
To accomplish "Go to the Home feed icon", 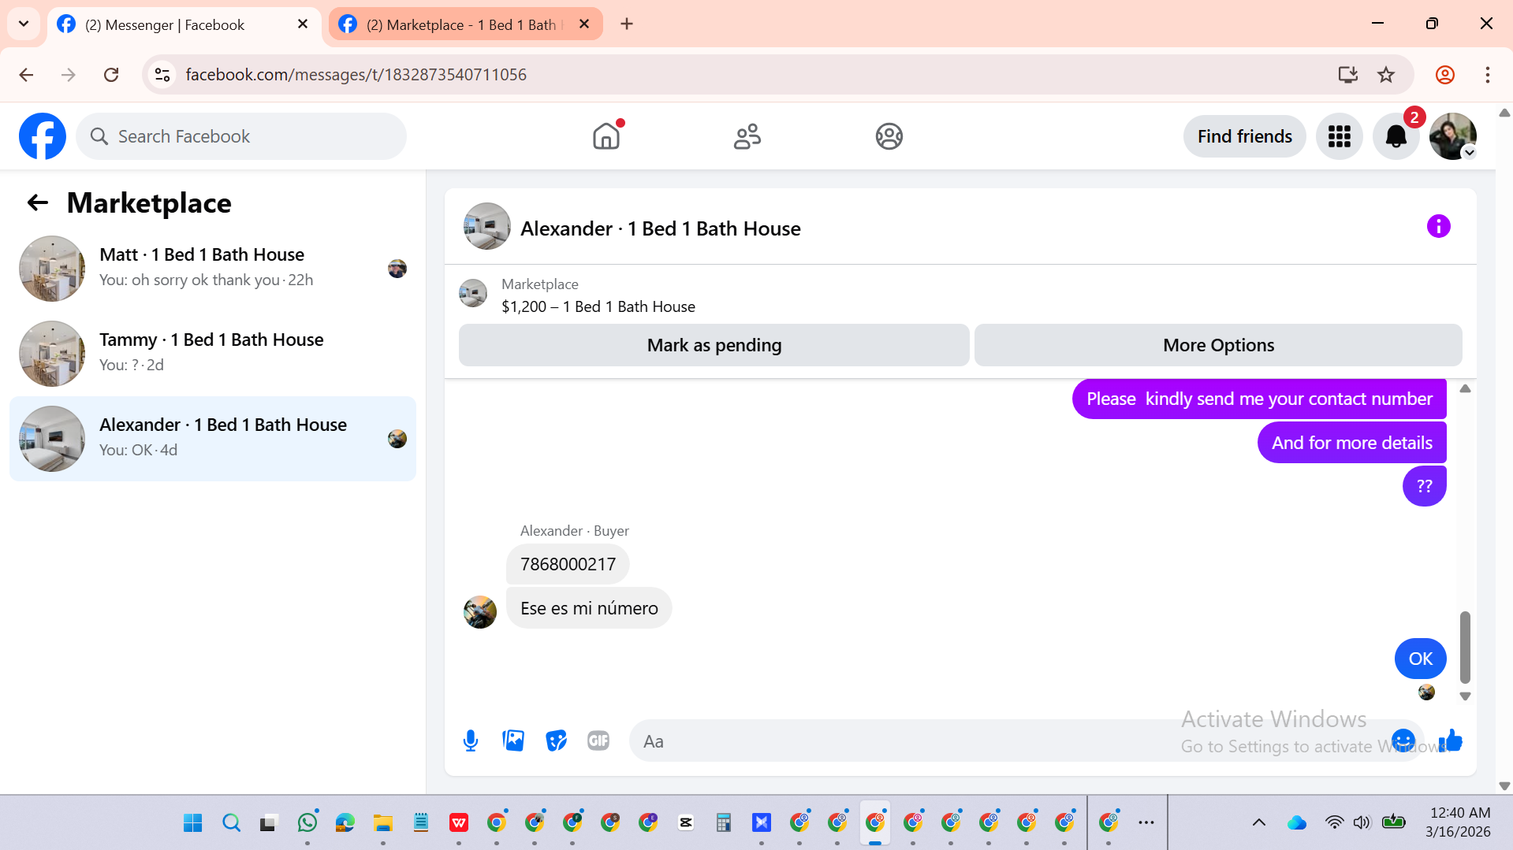I will point(606,136).
